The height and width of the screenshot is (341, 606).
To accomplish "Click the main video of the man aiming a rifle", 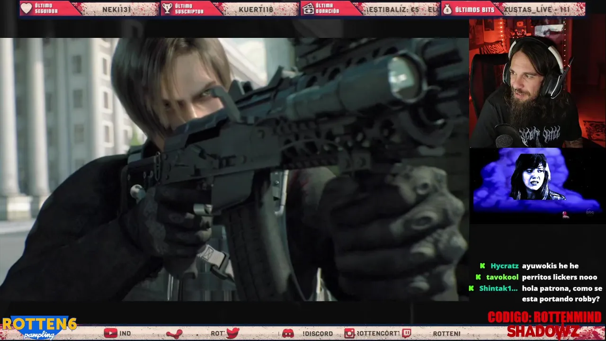I will click(234, 169).
